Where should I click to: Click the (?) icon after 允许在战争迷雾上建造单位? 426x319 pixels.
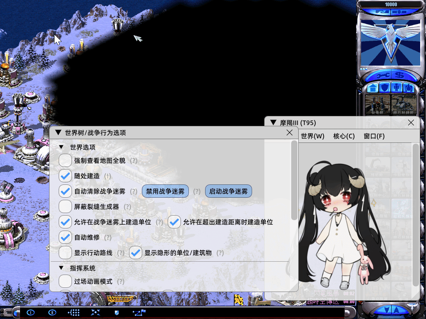[159, 222]
